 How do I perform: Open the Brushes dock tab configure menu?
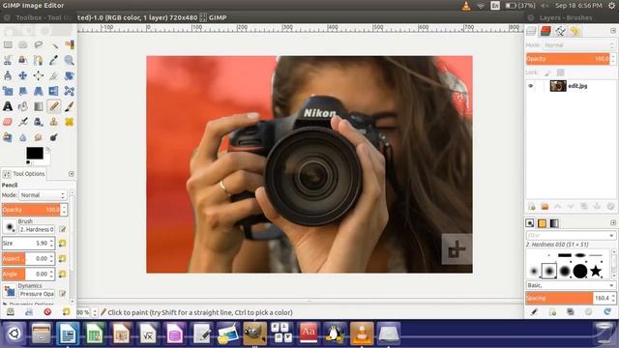point(612,223)
